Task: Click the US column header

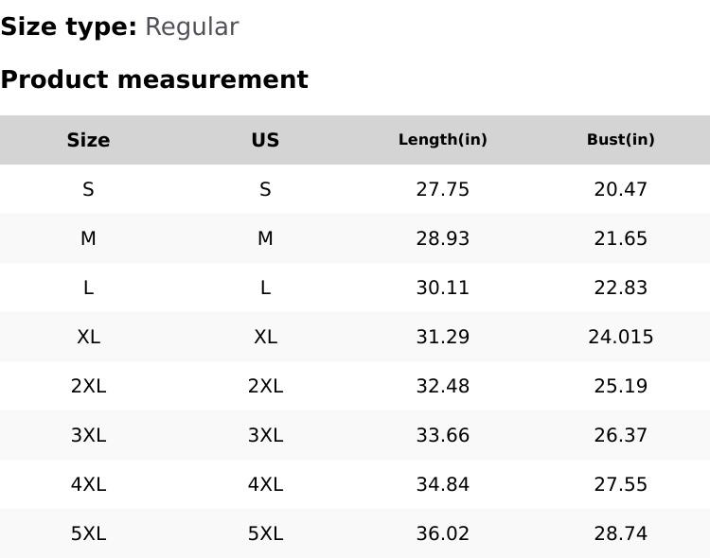Action: coord(265,140)
